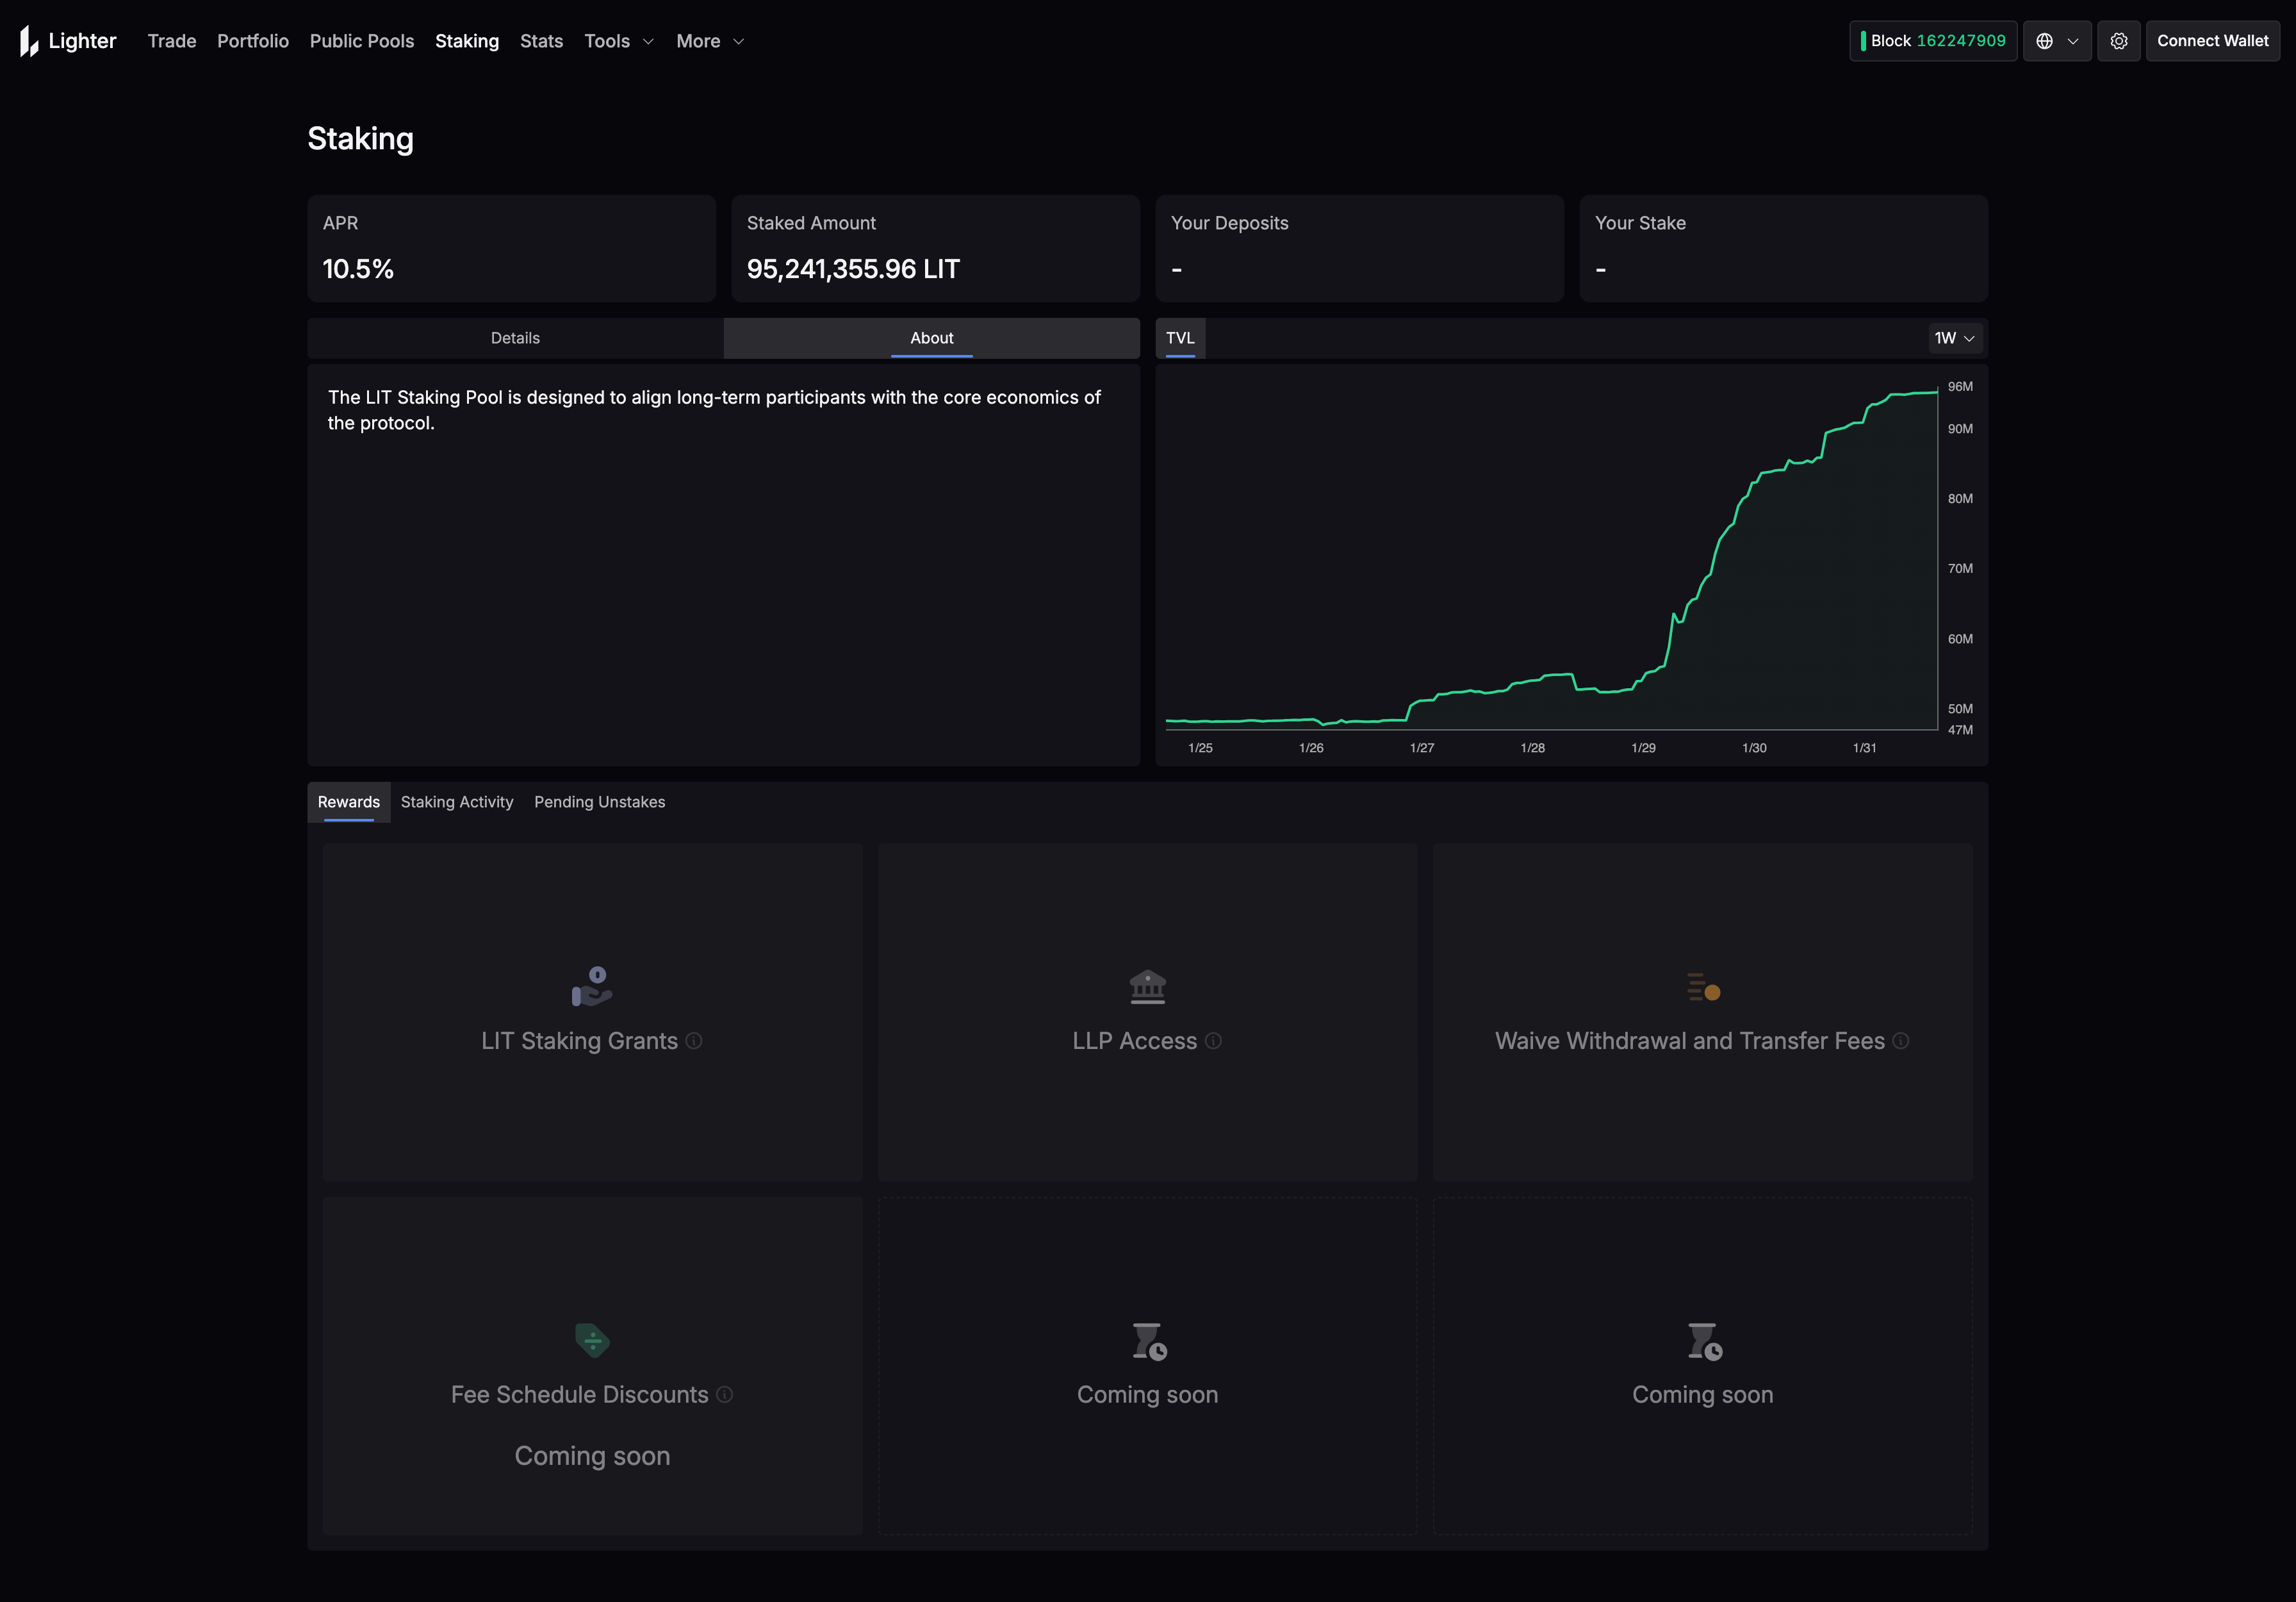Click the Block number status indicator
Screen dimensions: 2296x1602
[x=1932, y=41]
